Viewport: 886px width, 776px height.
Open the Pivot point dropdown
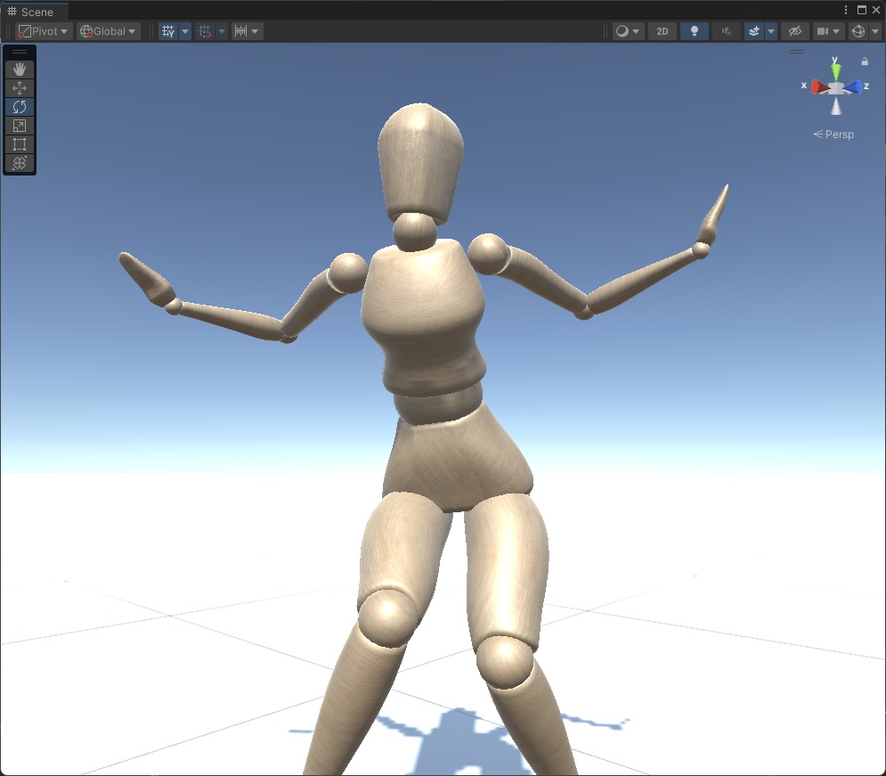coord(42,30)
